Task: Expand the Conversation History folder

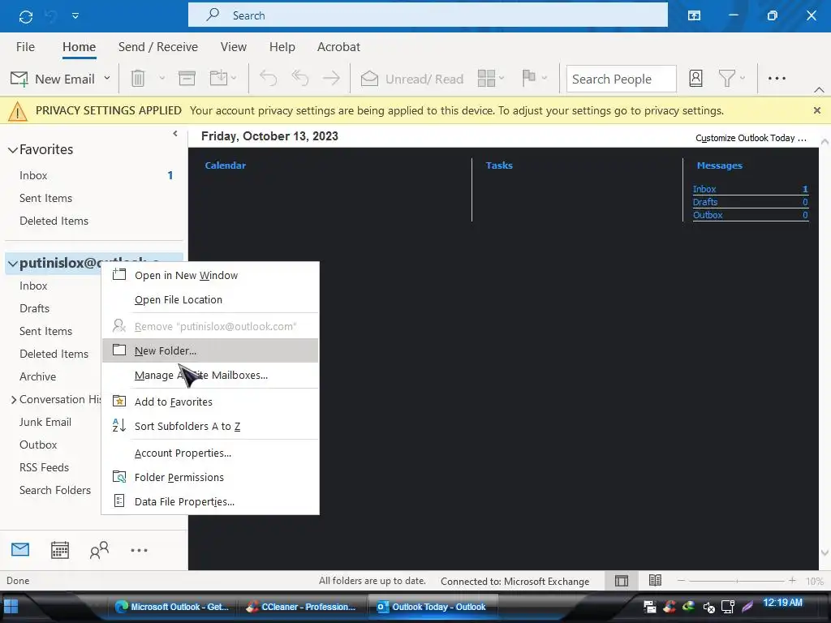Action: [13, 400]
